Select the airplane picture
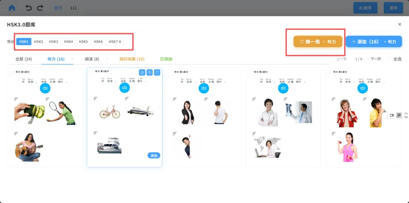The height and width of the screenshot is (203, 409). [x=140, y=111]
